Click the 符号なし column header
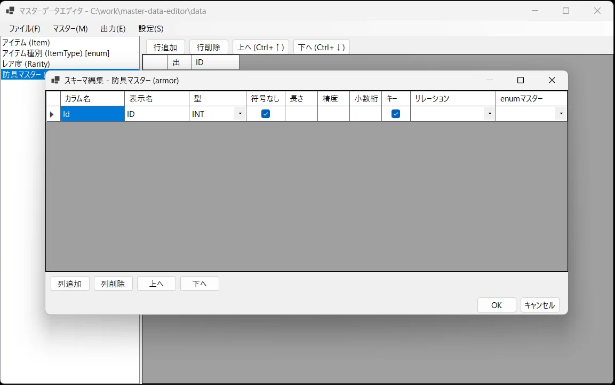 click(266, 98)
